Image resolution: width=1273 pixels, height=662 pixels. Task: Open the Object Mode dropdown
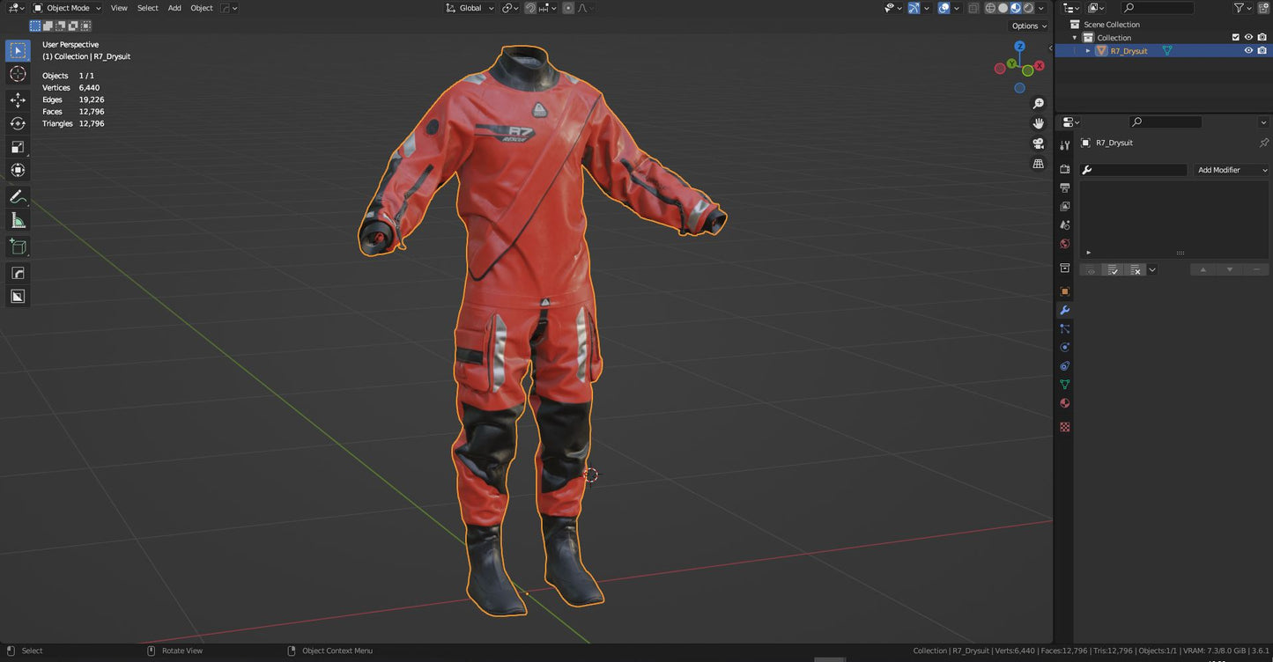[x=67, y=8]
